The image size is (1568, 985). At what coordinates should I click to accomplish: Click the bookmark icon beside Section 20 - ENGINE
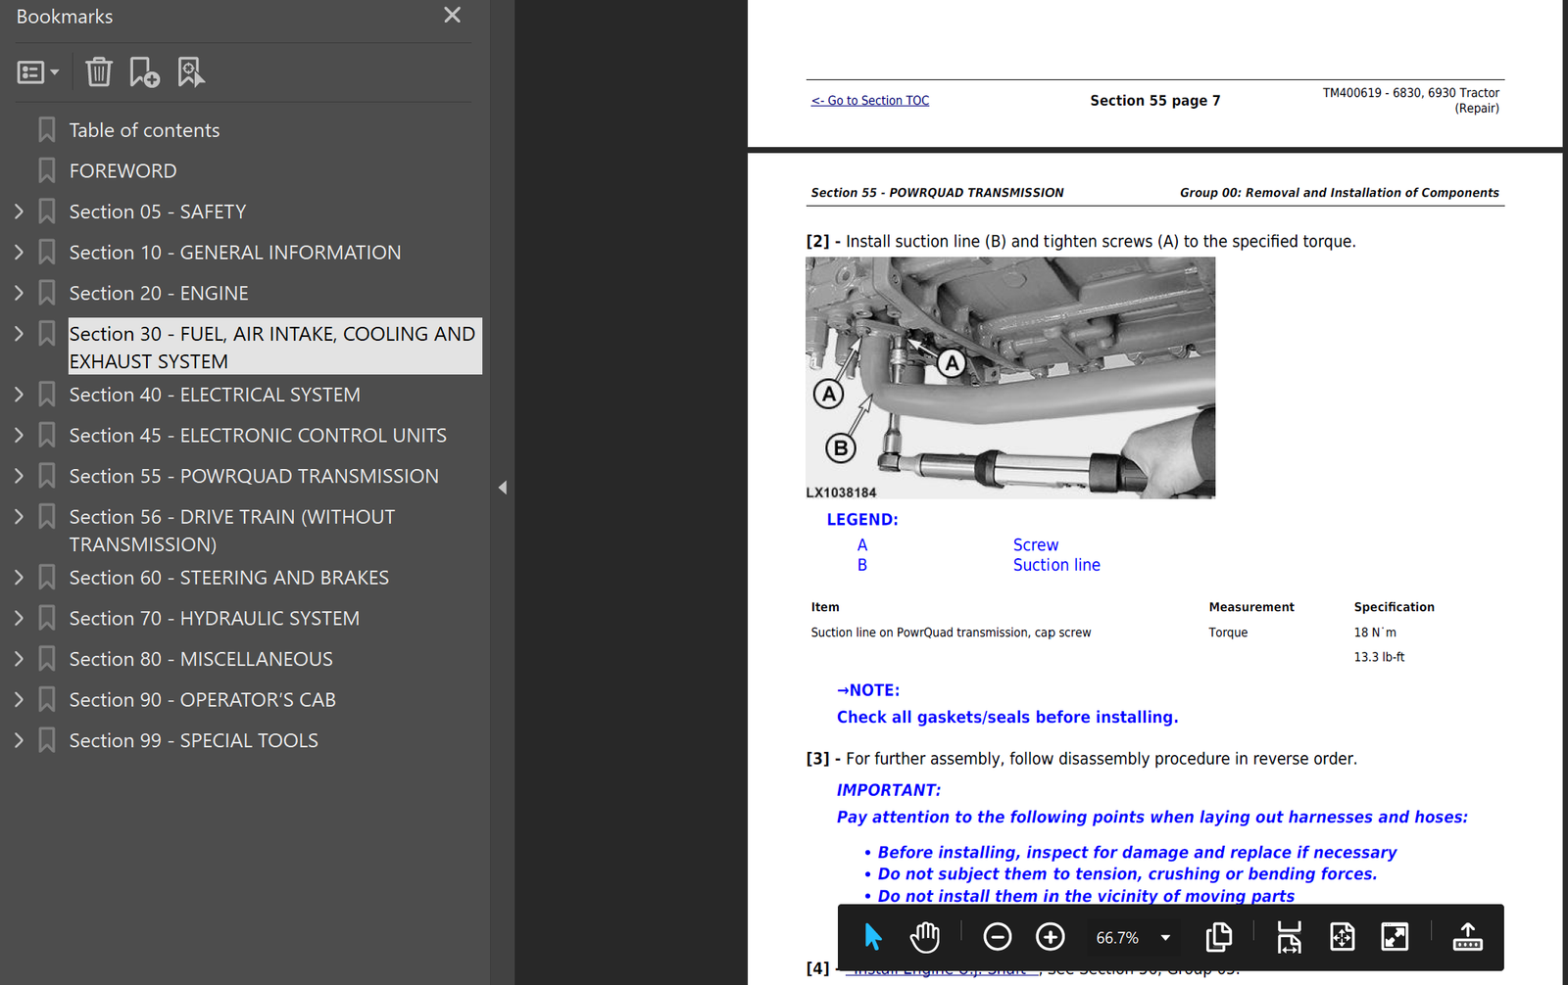point(46,293)
